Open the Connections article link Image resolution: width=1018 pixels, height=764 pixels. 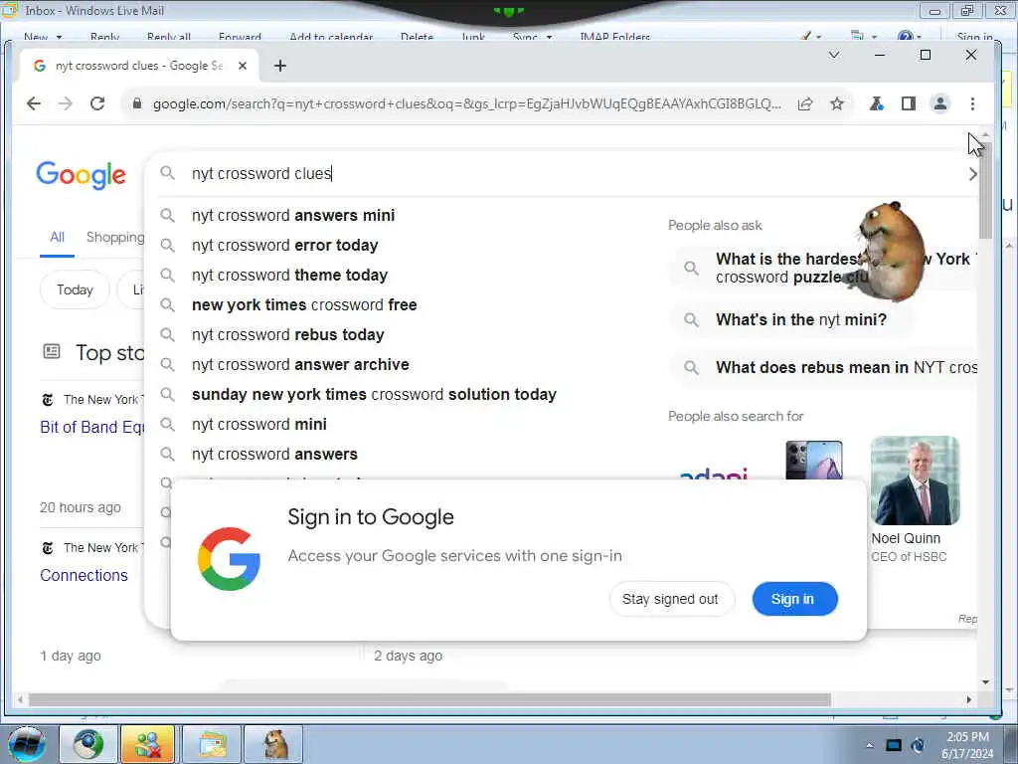84,575
